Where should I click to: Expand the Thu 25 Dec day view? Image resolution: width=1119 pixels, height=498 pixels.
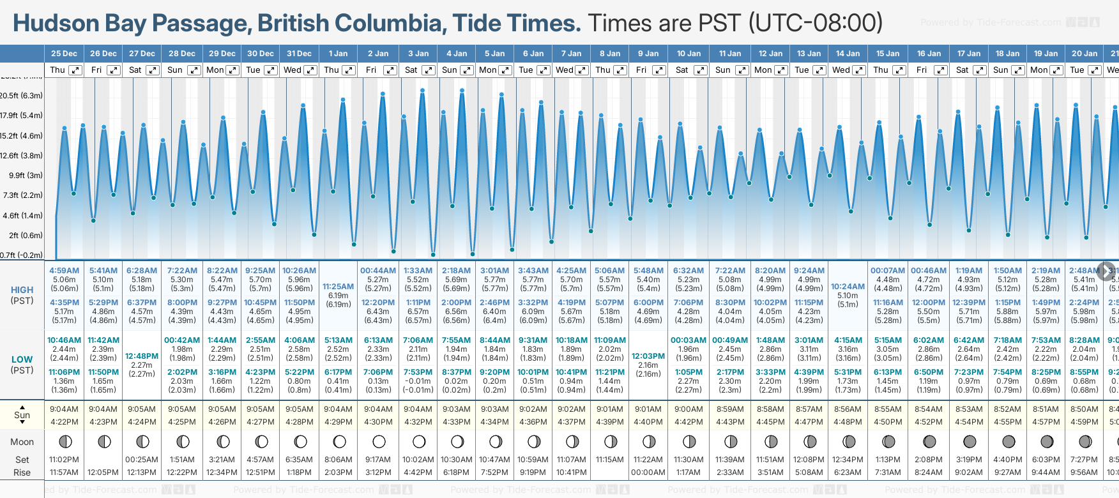[x=75, y=70]
